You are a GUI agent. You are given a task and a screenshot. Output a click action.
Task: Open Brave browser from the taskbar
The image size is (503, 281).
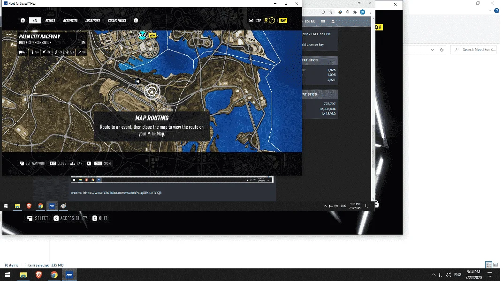38,274
